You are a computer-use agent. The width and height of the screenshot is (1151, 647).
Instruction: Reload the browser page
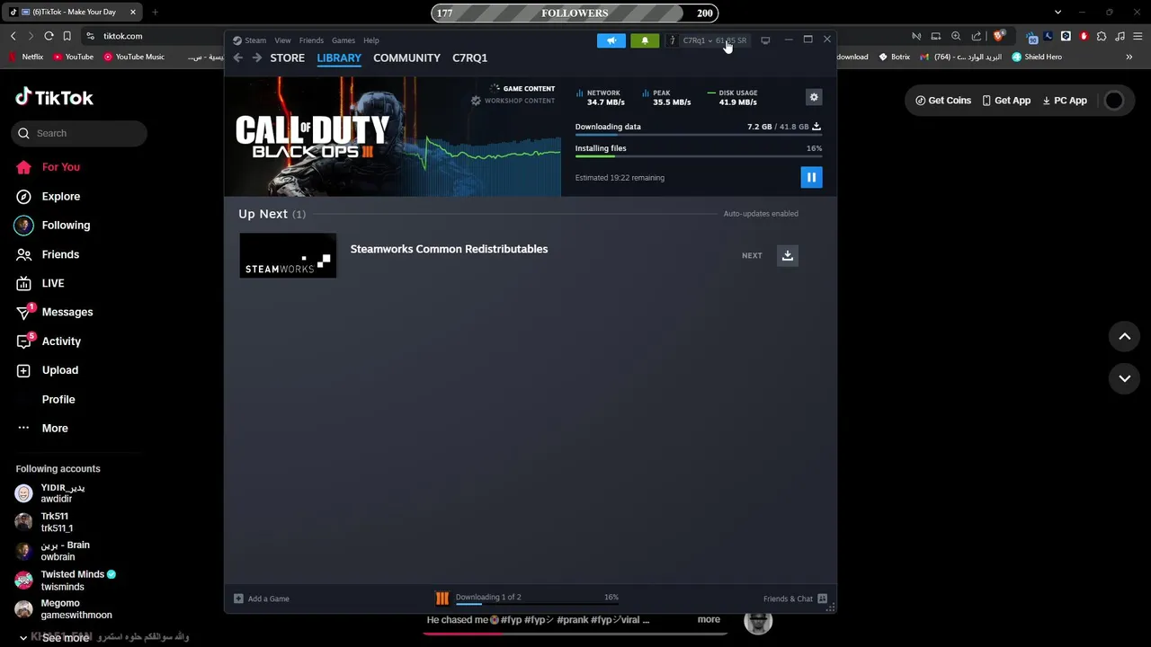[x=49, y=36]
